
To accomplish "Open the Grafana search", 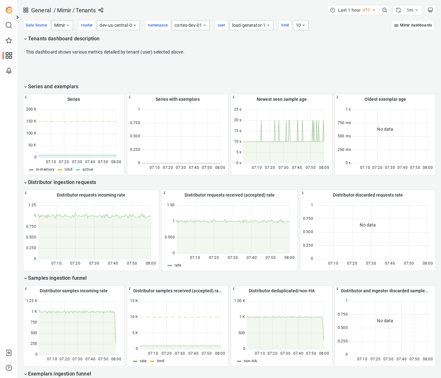I will (x=9, y=25).
